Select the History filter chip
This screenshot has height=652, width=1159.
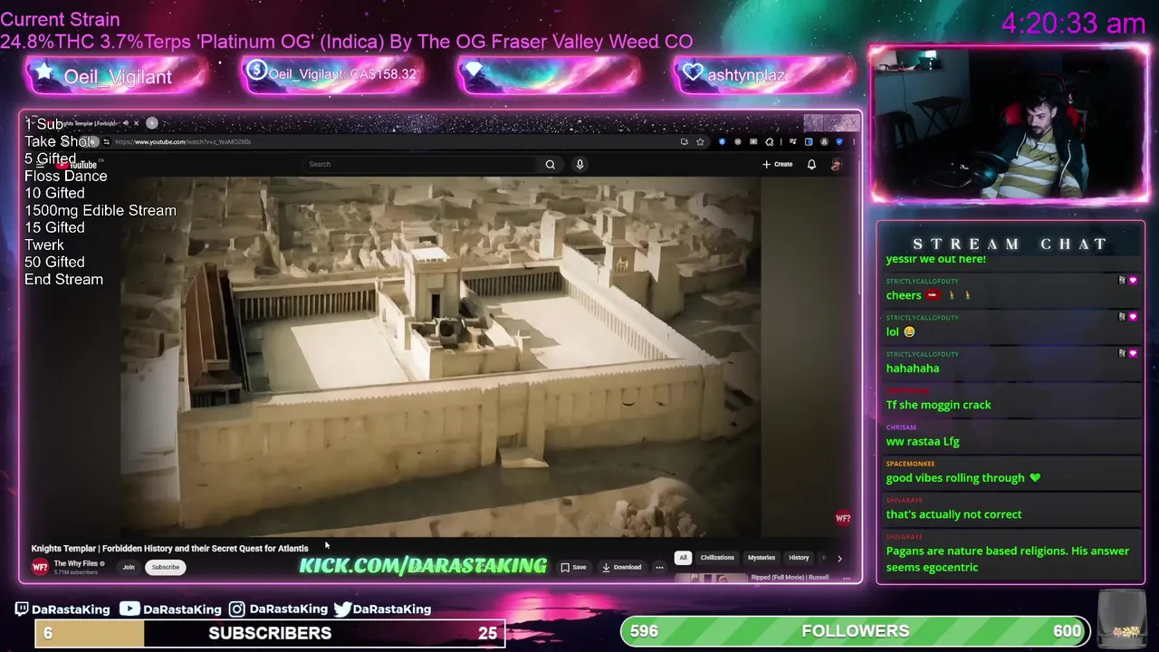799,558
